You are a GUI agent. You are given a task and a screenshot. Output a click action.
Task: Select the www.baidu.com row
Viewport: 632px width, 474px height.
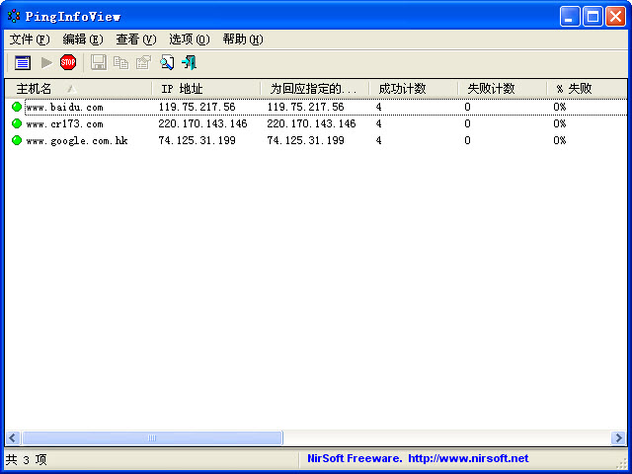point(316,107)
